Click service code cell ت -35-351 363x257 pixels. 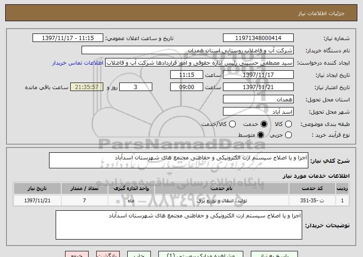point(312,200)
